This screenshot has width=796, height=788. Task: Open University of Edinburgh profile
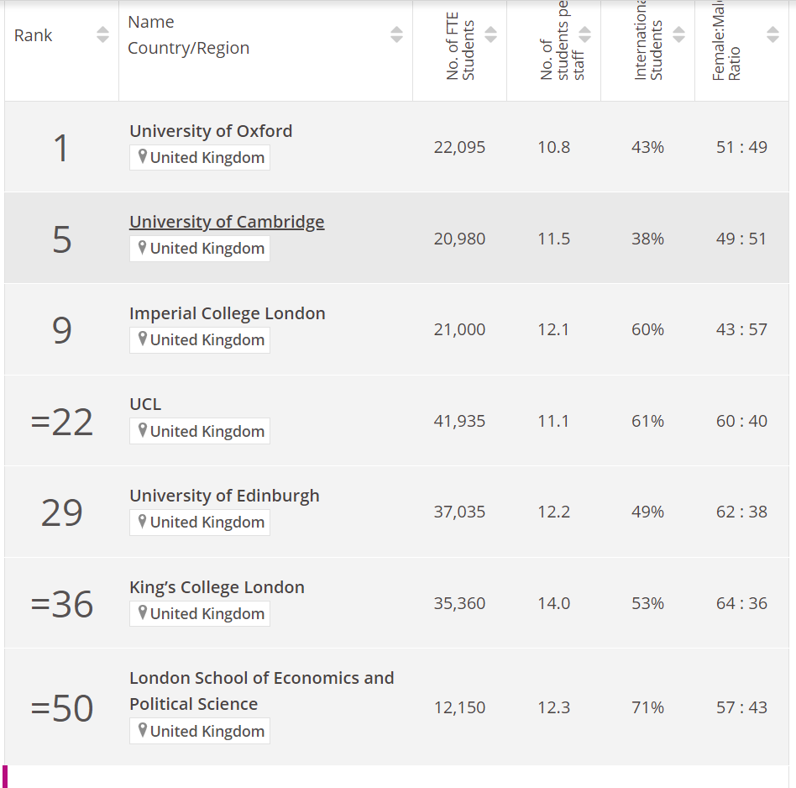(224, 496)
